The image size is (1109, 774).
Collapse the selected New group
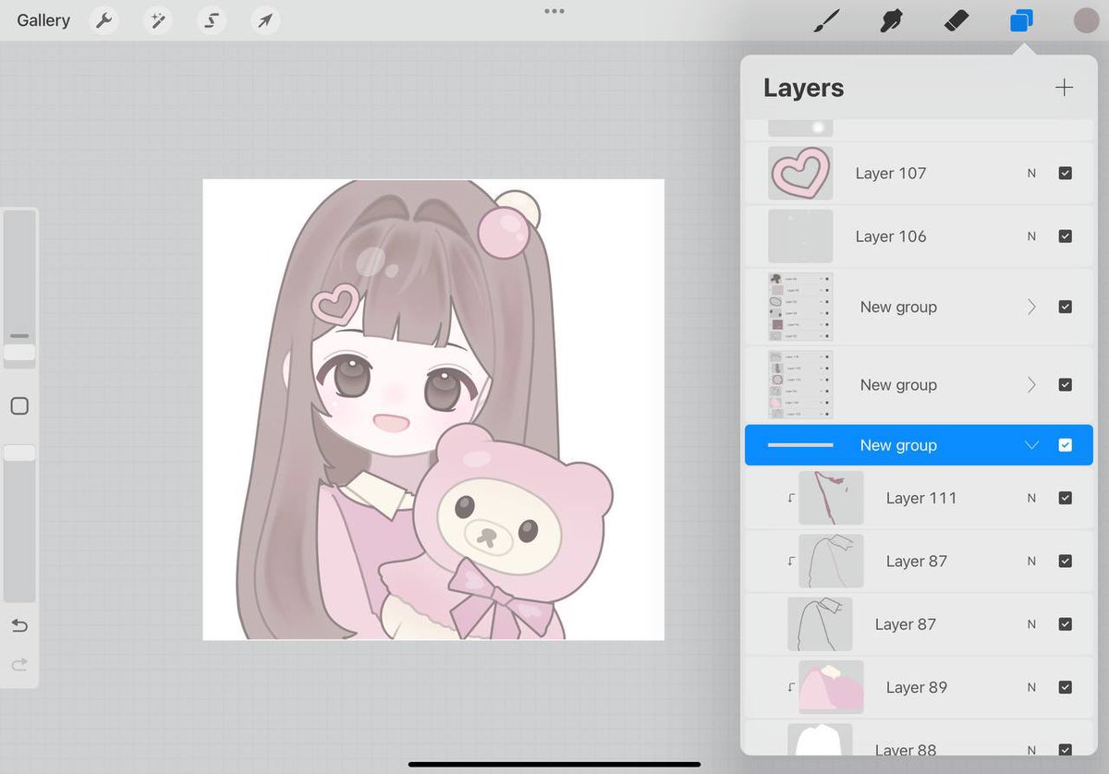(1031, 445)
